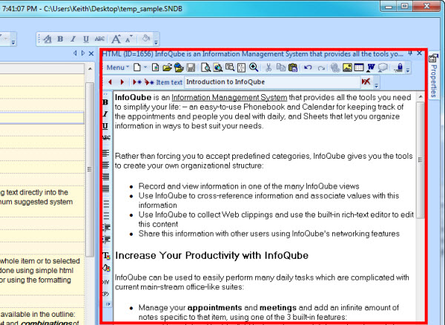Show the HTML source view icon
The image size is (445, 325).
[241, 68]
